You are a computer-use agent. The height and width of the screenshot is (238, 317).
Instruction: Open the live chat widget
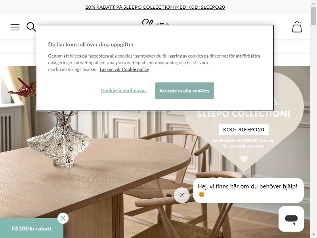pos(291,219)
